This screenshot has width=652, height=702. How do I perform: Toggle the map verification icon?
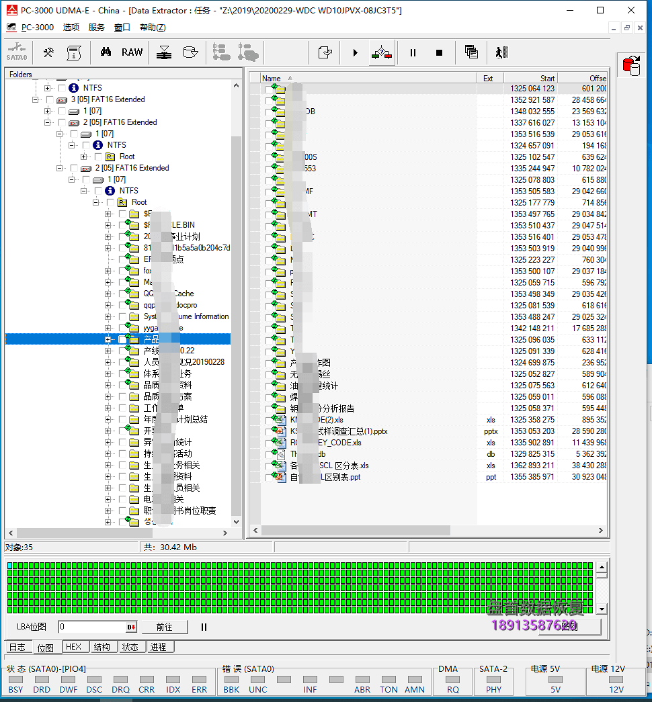point(382,53)
